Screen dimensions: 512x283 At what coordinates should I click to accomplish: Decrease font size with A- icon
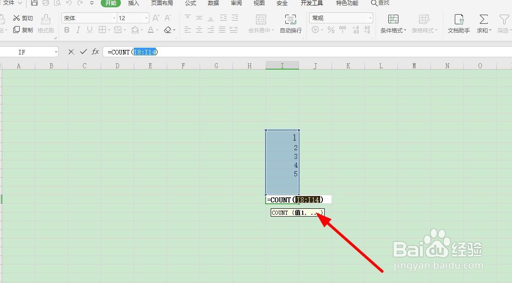tap(168, 18)
